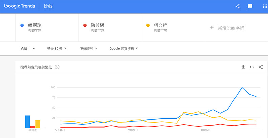Click the yellow dot beside 柯文哲

click(148, 25)
